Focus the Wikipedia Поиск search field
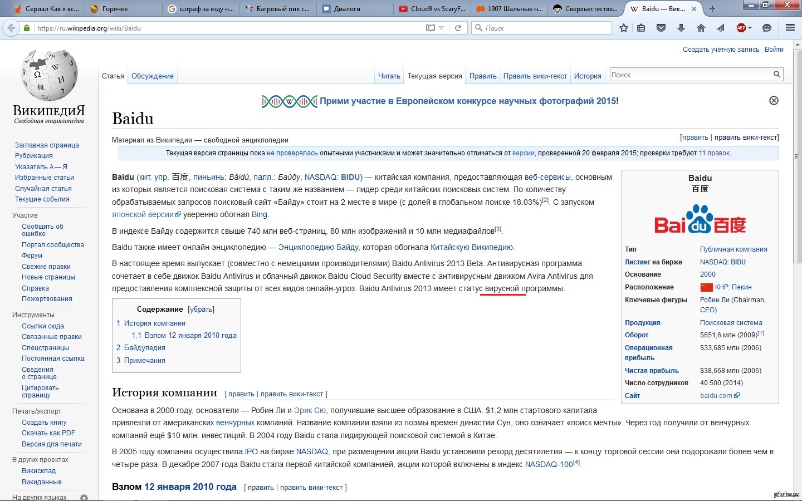Viewport: 802px width, 501px height. [x=691, y=75]
